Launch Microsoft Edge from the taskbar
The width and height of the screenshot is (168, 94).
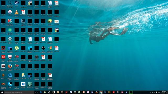click(41, 92)
